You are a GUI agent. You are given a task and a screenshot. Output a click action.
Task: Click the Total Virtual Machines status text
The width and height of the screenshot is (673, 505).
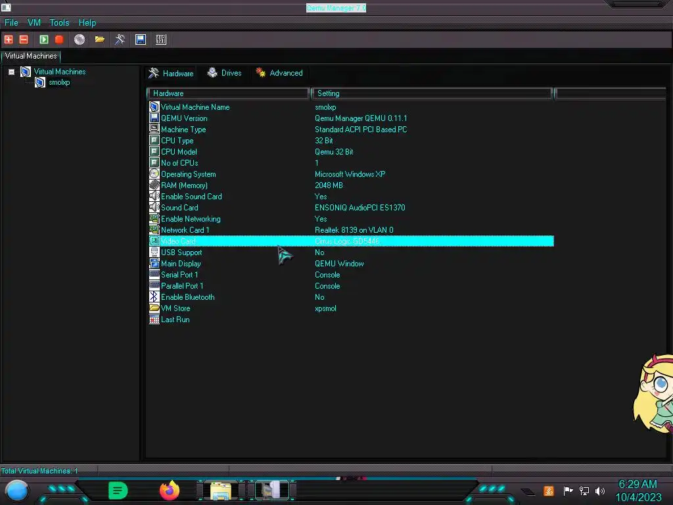[x=39, y=471]
